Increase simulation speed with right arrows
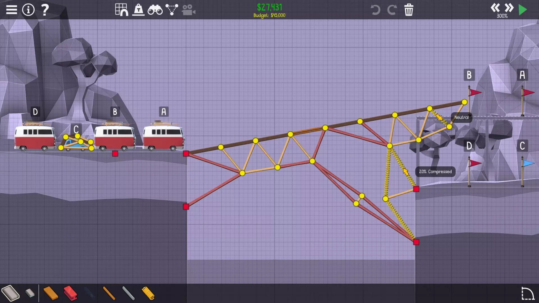The width and height of the screenshot is (539, 303). (x=509, y=8)
